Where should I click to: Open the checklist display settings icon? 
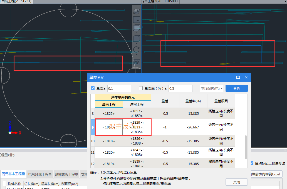click(x=137, y=62)
